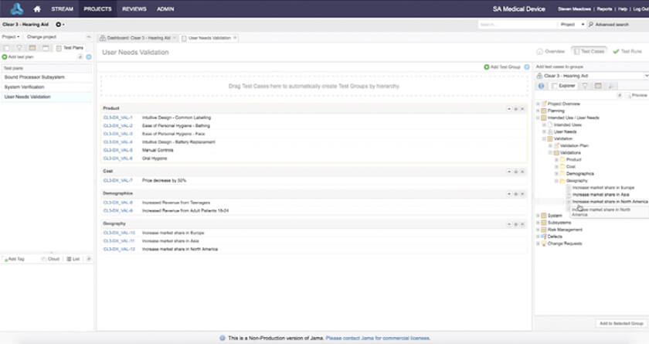
Task: Collapse the Product test group
Action: (x=509, y=108)
